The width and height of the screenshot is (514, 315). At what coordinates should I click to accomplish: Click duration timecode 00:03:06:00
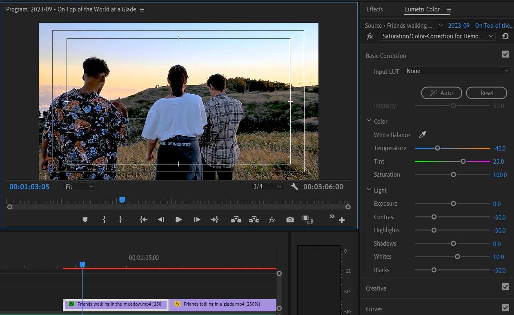(323, 187)
